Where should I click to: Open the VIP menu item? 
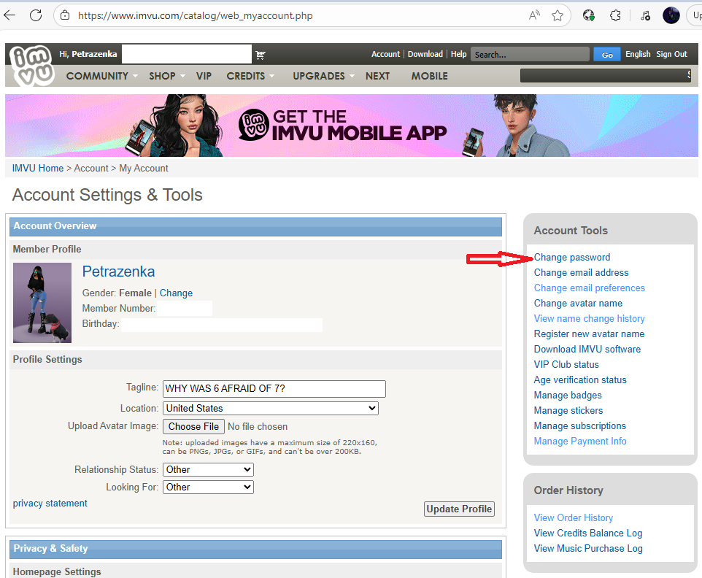click(204, 76)
